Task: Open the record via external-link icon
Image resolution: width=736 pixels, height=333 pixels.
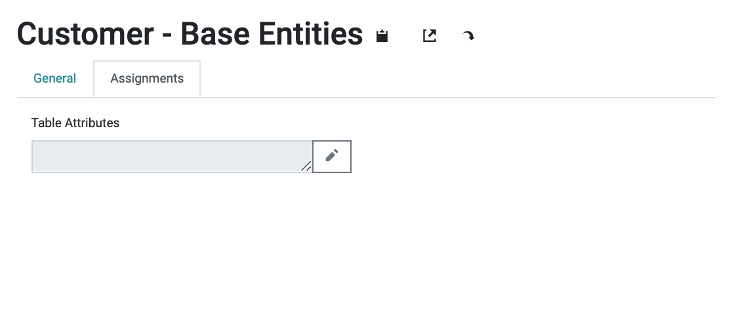Action: (x=430, y=35)
